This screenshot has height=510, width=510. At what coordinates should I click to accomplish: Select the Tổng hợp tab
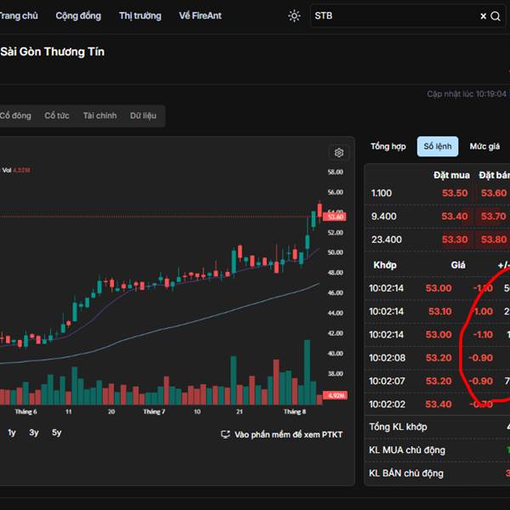(388, 146)
